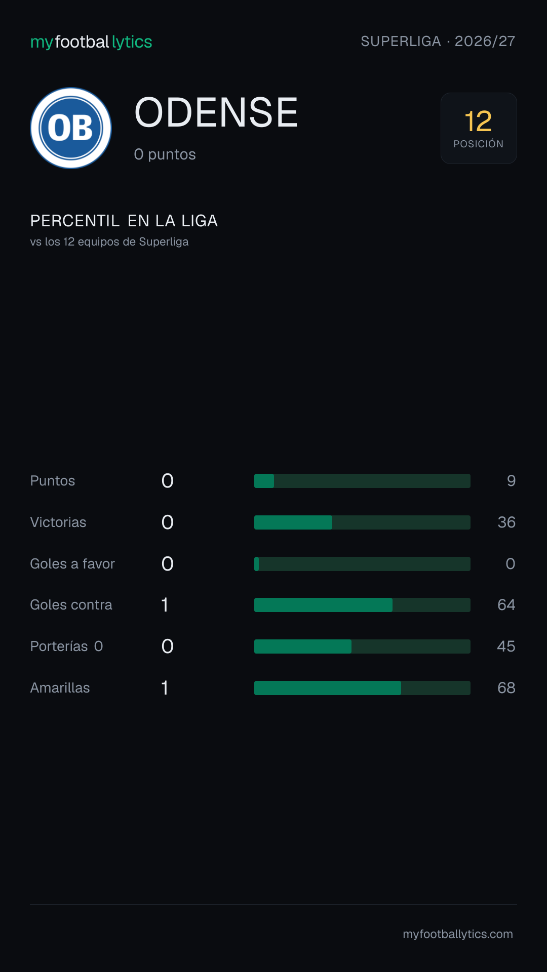Click the position 12 badge

479,128
